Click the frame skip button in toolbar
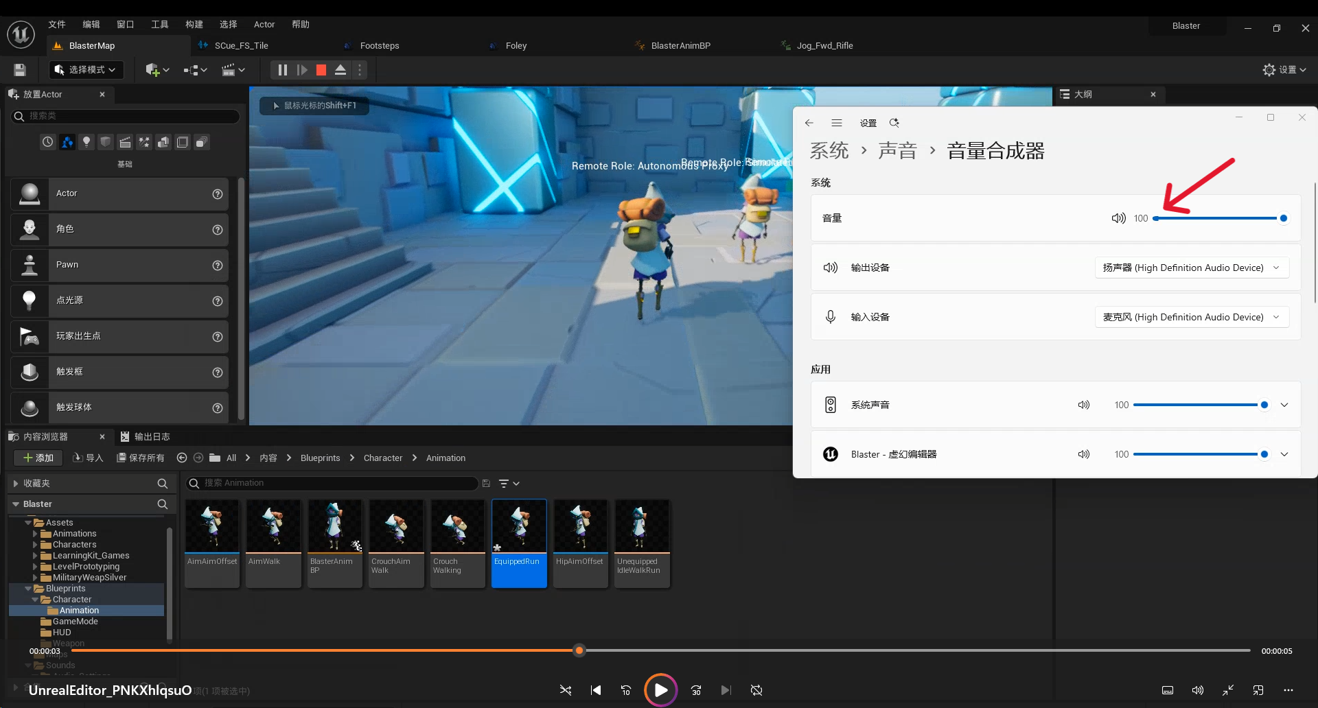 [x=302, y=70]
